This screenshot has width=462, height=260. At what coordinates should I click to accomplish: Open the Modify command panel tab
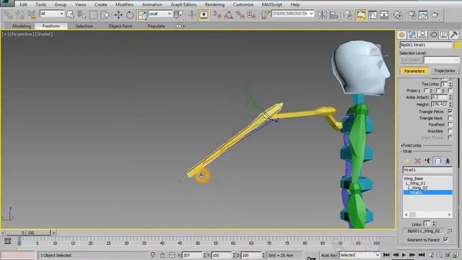point(412,35)
